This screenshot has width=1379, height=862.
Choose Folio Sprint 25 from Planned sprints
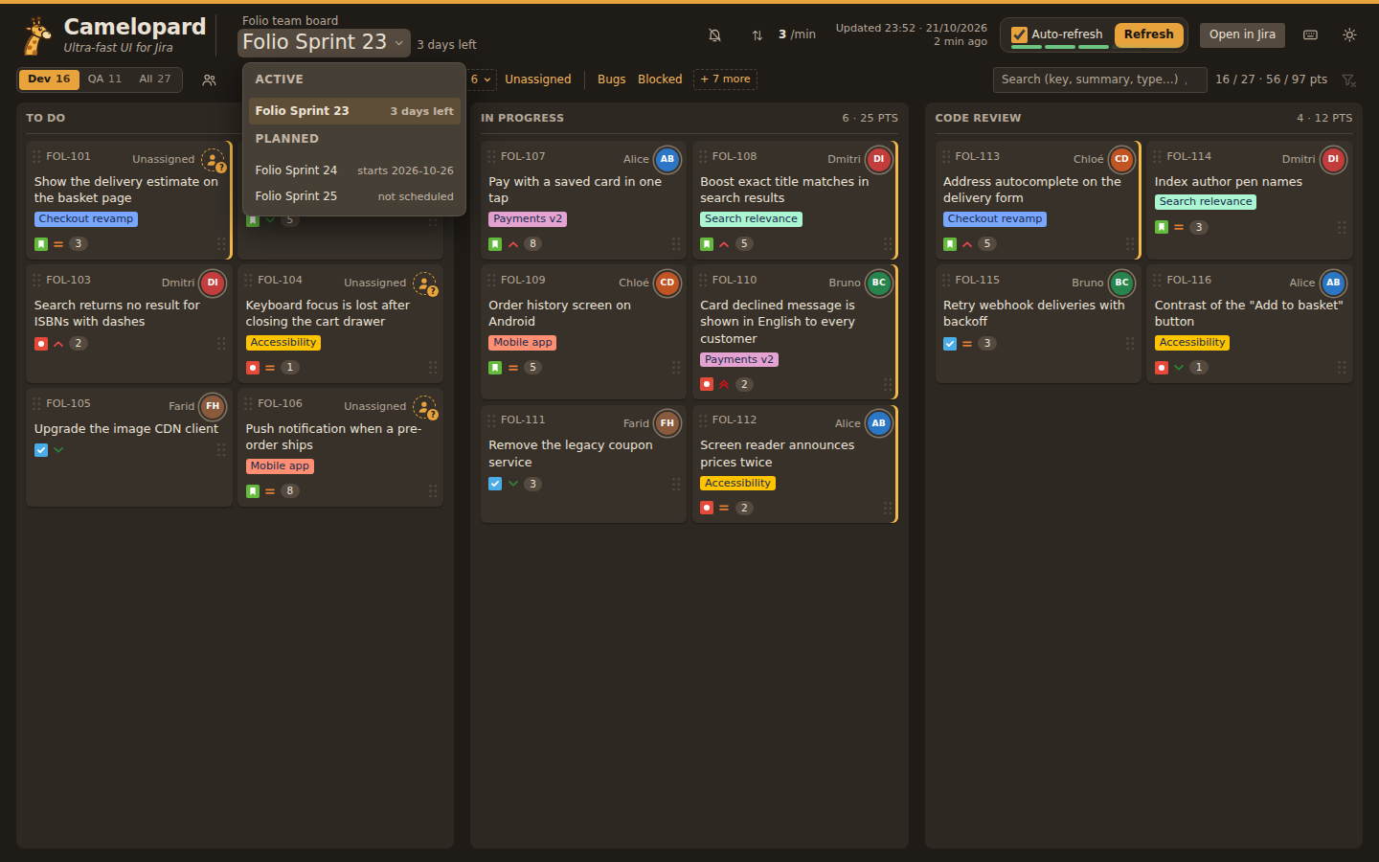click(354, 196)
